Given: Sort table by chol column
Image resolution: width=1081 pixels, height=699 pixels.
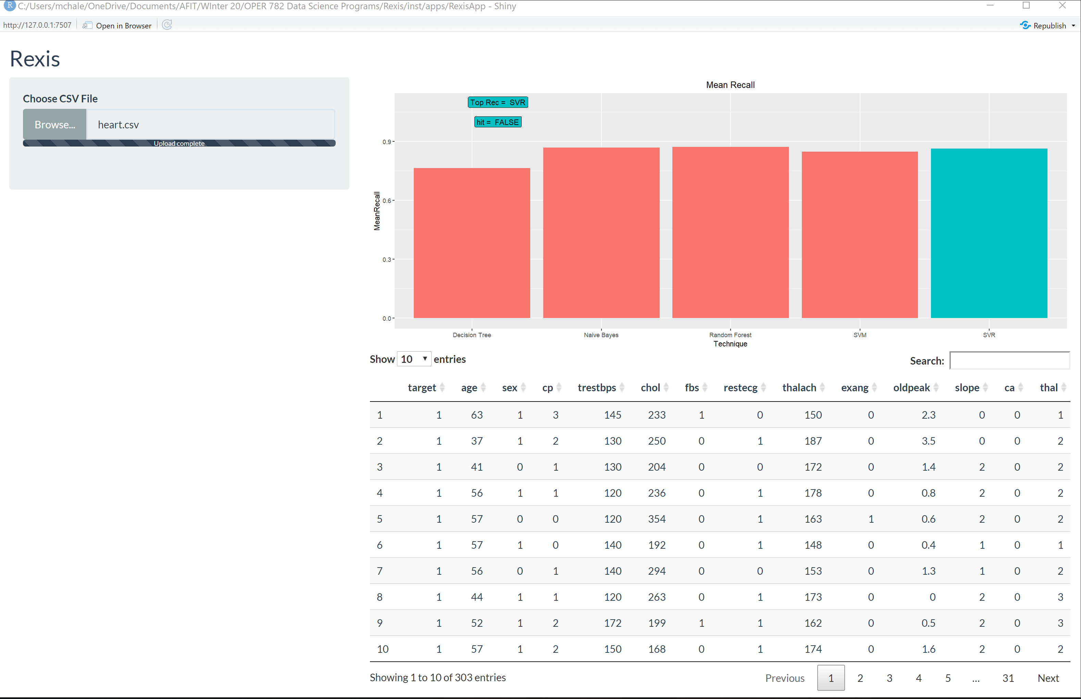Looking at the screenshot, I should 655,387.
